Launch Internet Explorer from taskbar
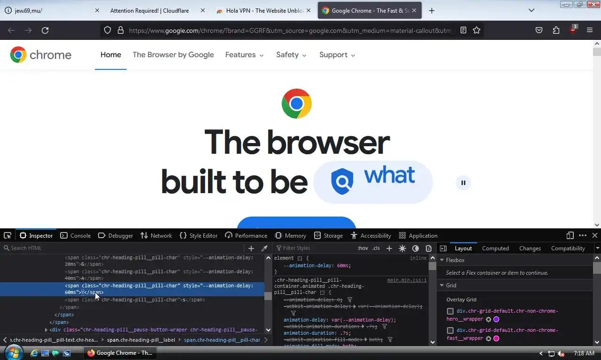The height and width of the screenshot is (360, 601). (x=34, y=353)
